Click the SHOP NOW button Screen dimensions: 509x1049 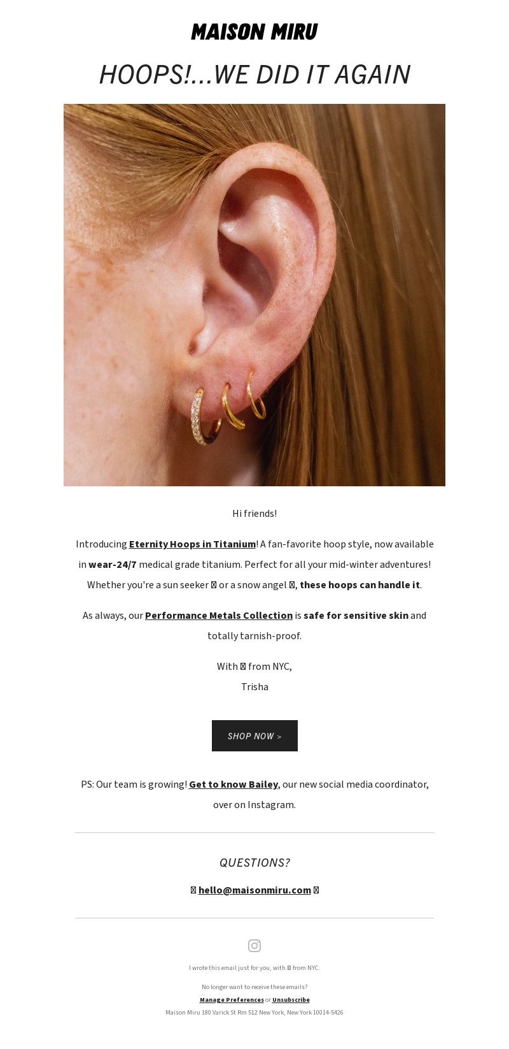(x=254, y=736)
